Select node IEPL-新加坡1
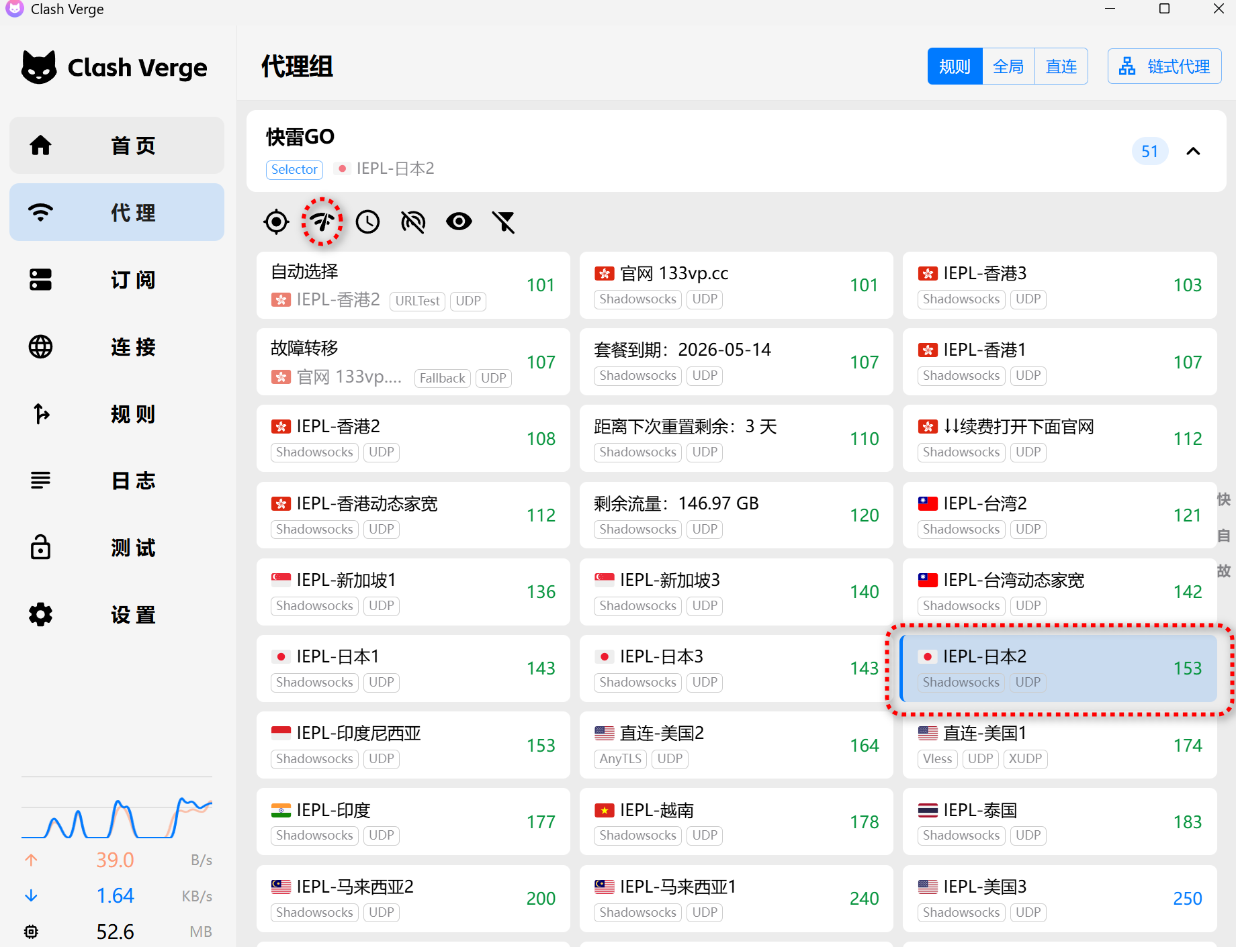Image resolution: width=1236 pixels, height=947 pixels. pos(413,592)
